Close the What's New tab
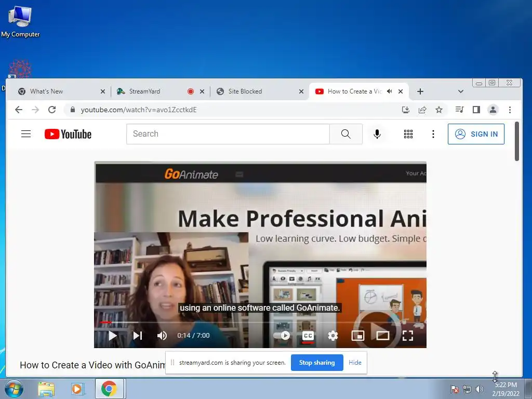The width and height of the screenshot is (532, 399). [103, 91]
